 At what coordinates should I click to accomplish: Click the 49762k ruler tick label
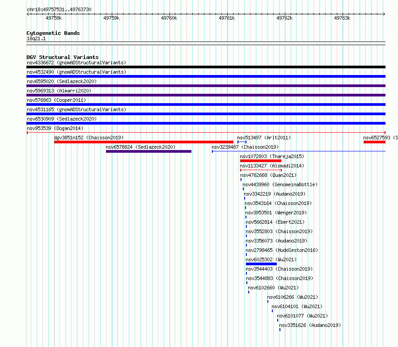pos(284,18)
